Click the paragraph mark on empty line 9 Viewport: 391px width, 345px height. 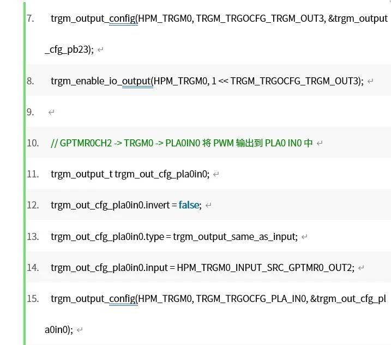click(x=51, y=112)
